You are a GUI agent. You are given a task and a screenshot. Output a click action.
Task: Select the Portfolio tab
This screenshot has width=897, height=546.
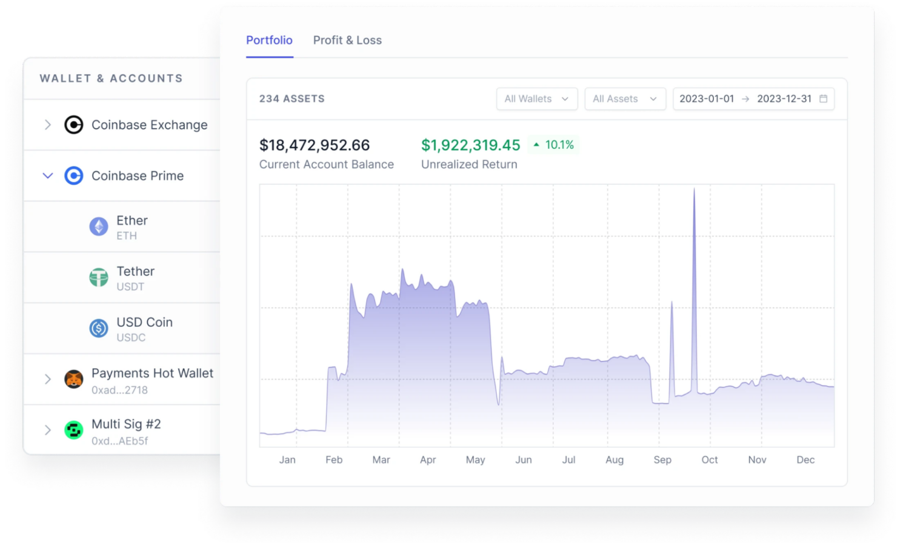[x=269, y=40]
